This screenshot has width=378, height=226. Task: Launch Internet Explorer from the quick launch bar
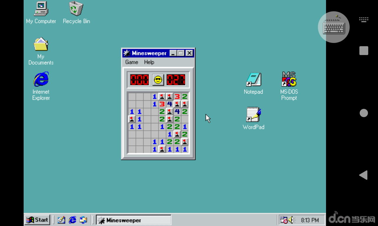click(x=72, y=220)
